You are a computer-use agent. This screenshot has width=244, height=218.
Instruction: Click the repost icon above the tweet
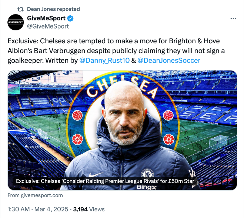coord(21,9)
